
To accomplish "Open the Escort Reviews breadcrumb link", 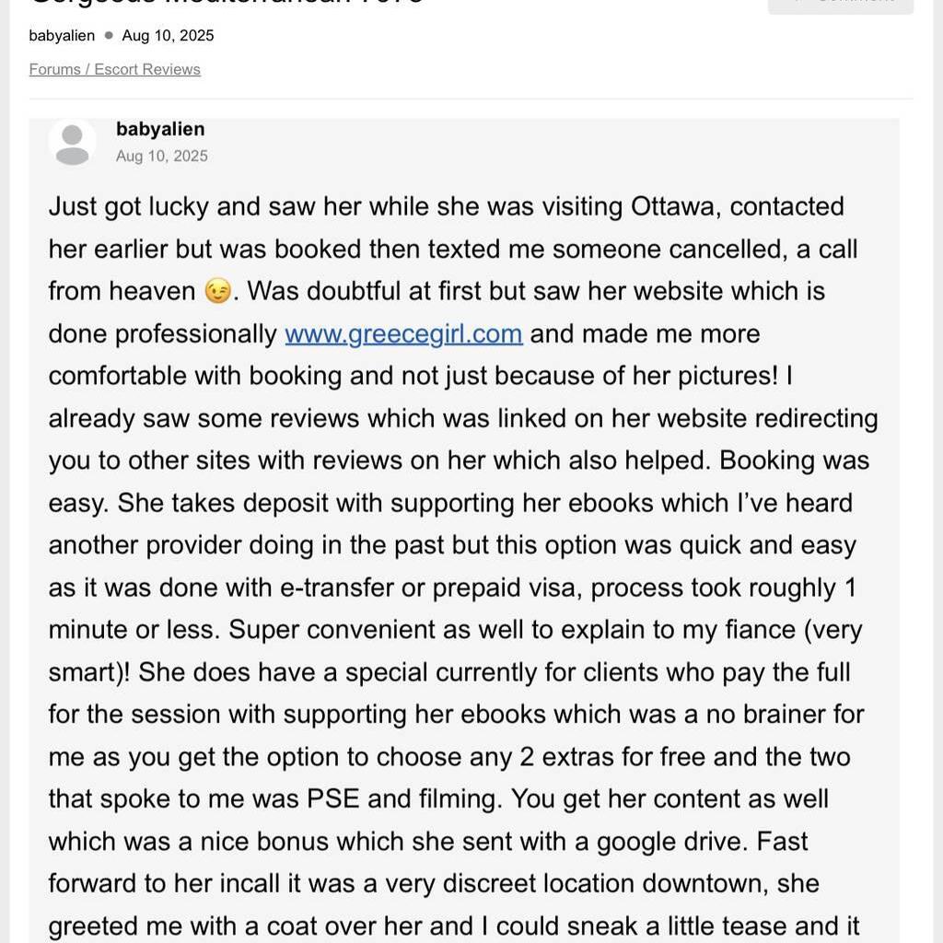I will pyautogui.click(x=147, y=70).
